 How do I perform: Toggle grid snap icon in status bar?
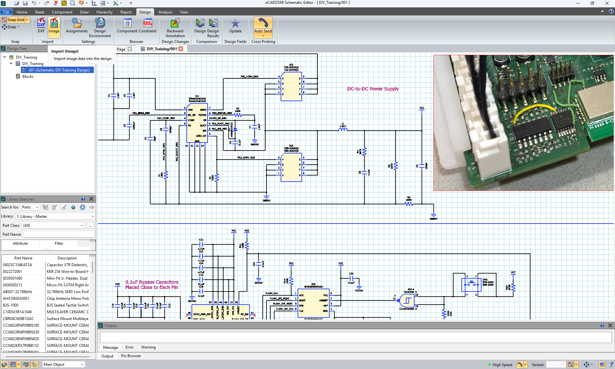click(x=571, y=365)
